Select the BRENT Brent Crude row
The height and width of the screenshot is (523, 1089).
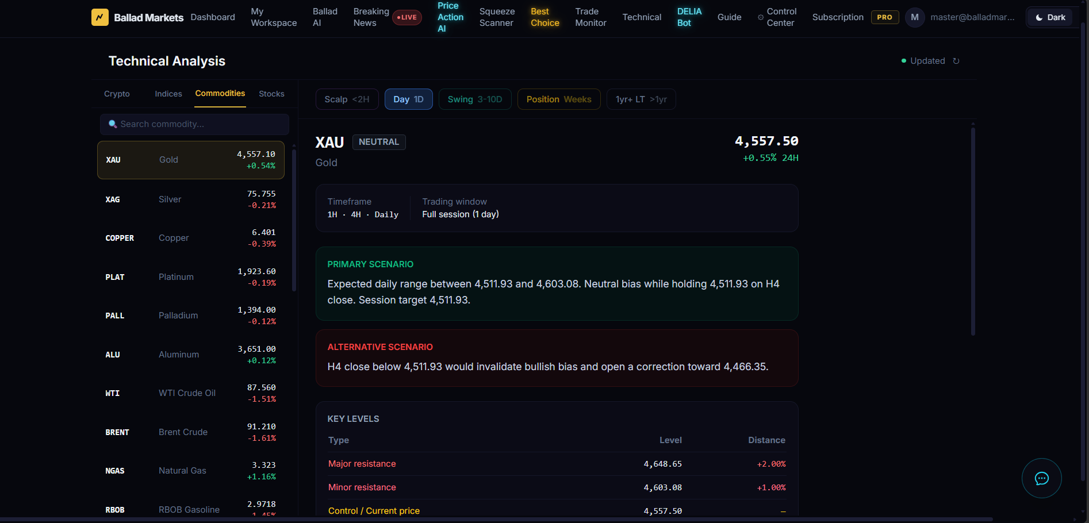pyautogui.click(x=191, y=432)
